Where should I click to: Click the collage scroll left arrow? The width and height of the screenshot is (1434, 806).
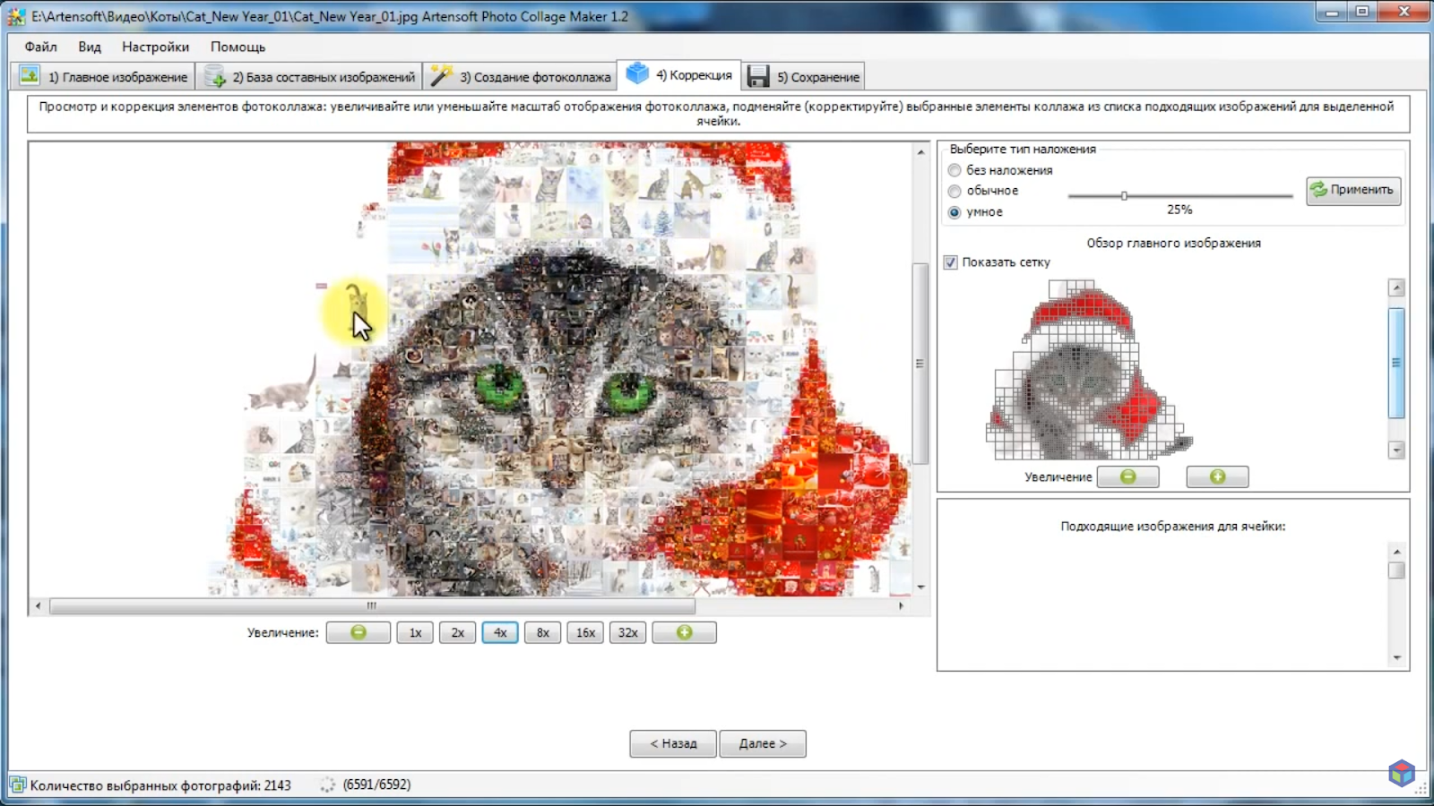pos(38,606)
